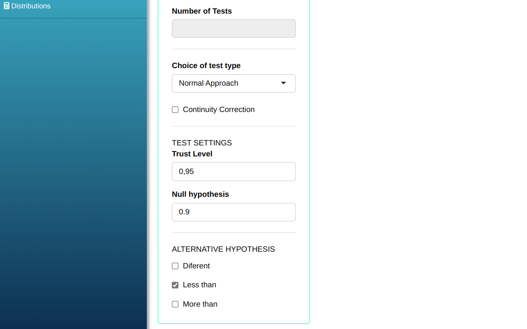Click the More than option label
527x329 pixels.
(x=200, y=304)
